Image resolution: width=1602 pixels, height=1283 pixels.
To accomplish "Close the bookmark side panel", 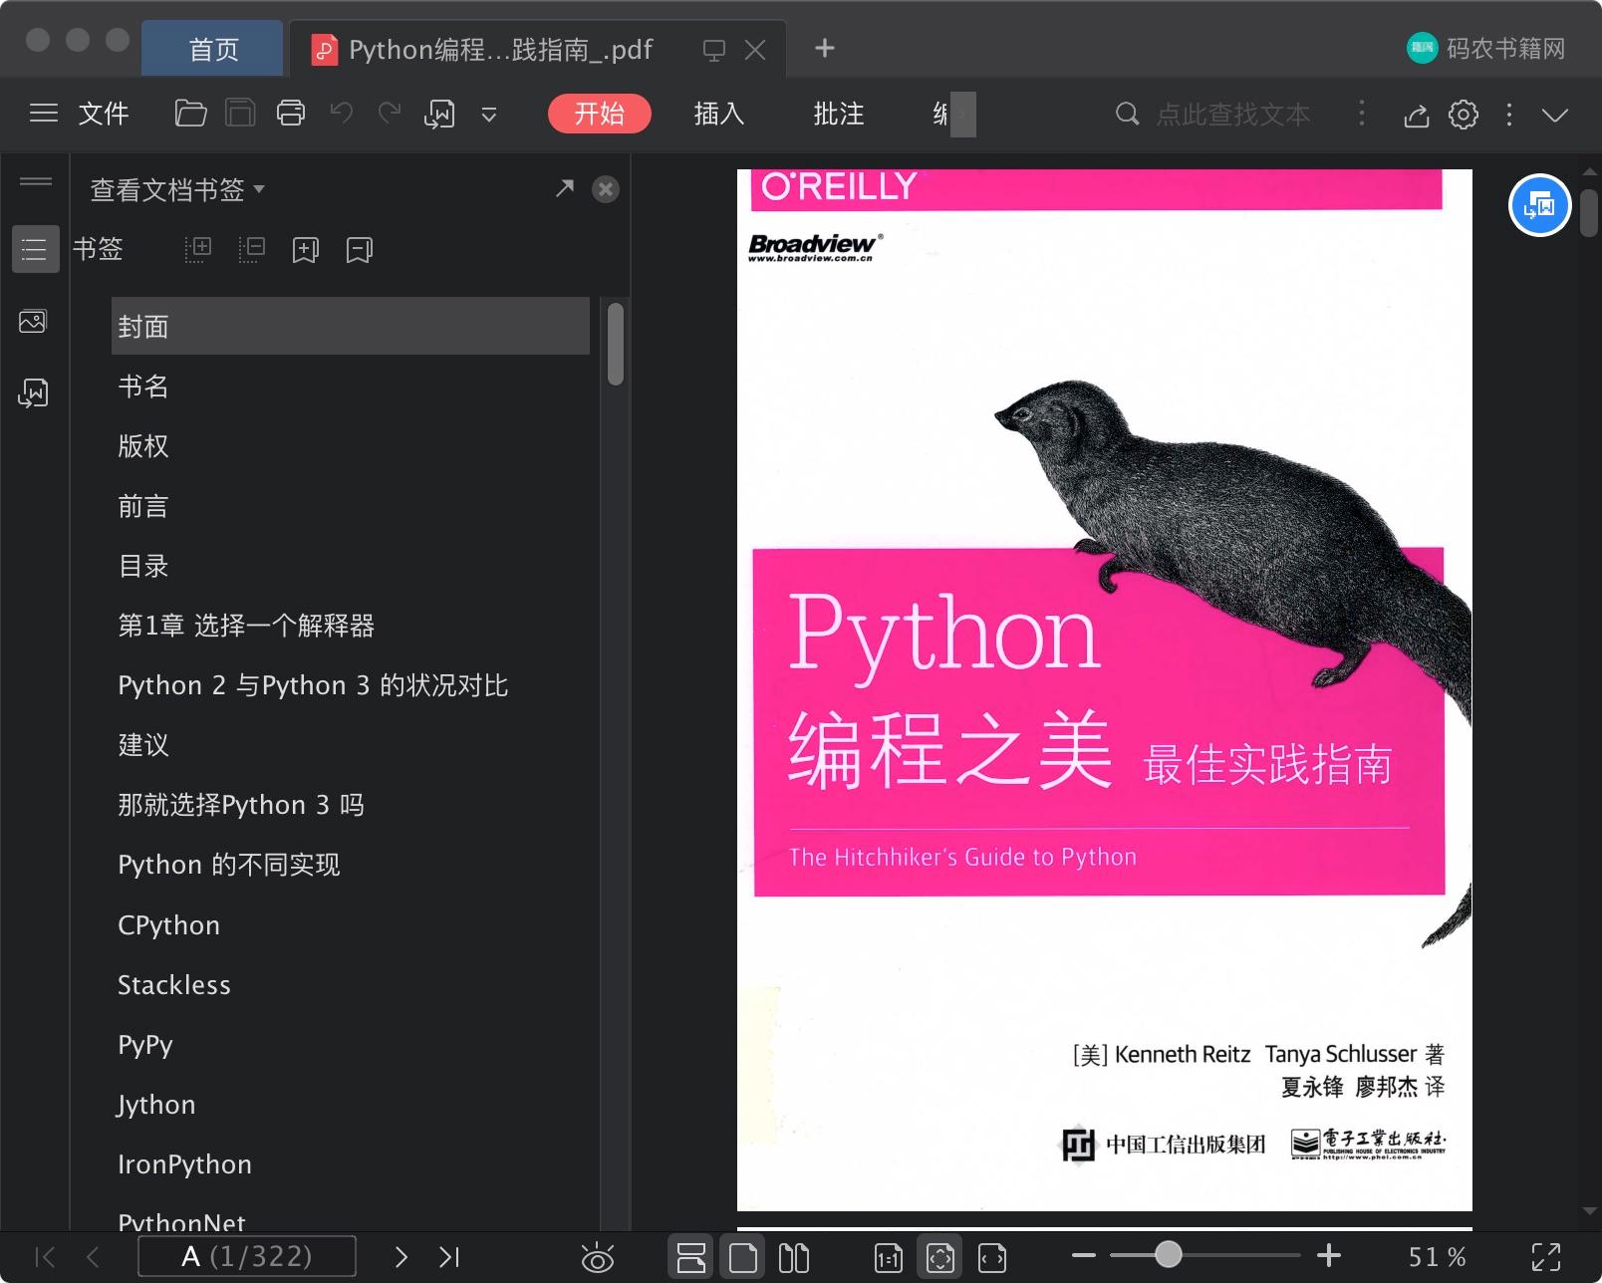I will [606, 189].
